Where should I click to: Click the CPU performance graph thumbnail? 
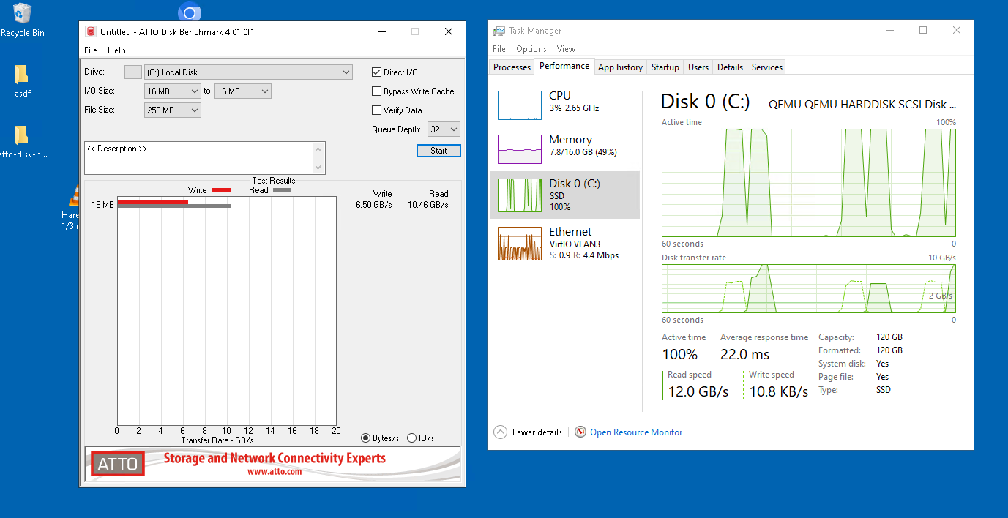point(519,105)
